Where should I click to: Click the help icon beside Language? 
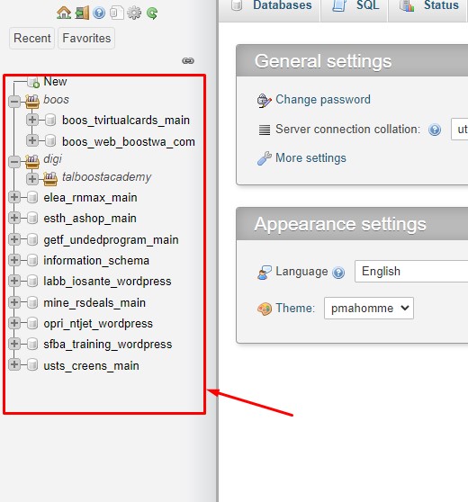click(338, 273)
